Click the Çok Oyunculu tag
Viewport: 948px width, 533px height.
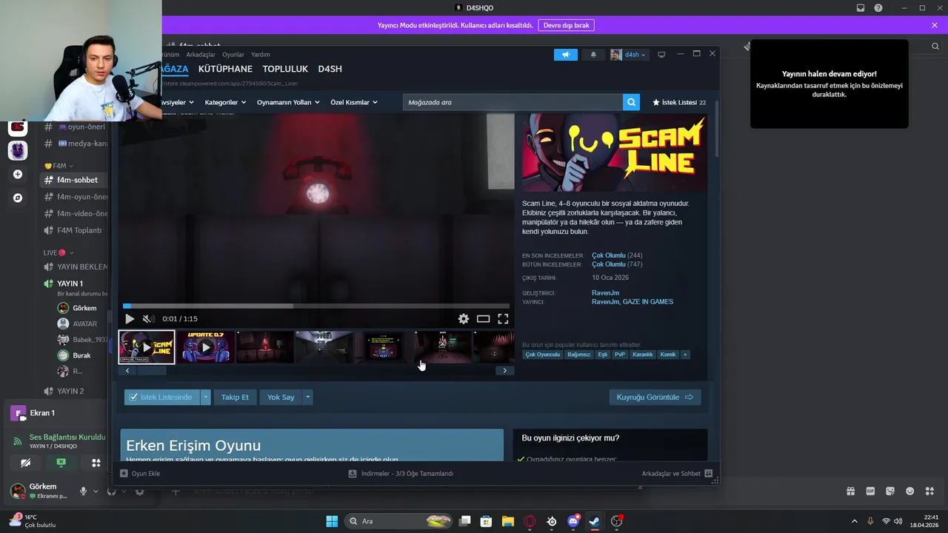[x=543, y=355]
